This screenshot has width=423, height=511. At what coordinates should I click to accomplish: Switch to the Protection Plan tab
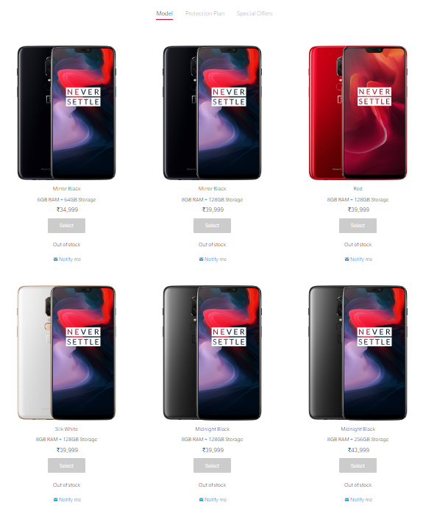[x=205, y=13]
